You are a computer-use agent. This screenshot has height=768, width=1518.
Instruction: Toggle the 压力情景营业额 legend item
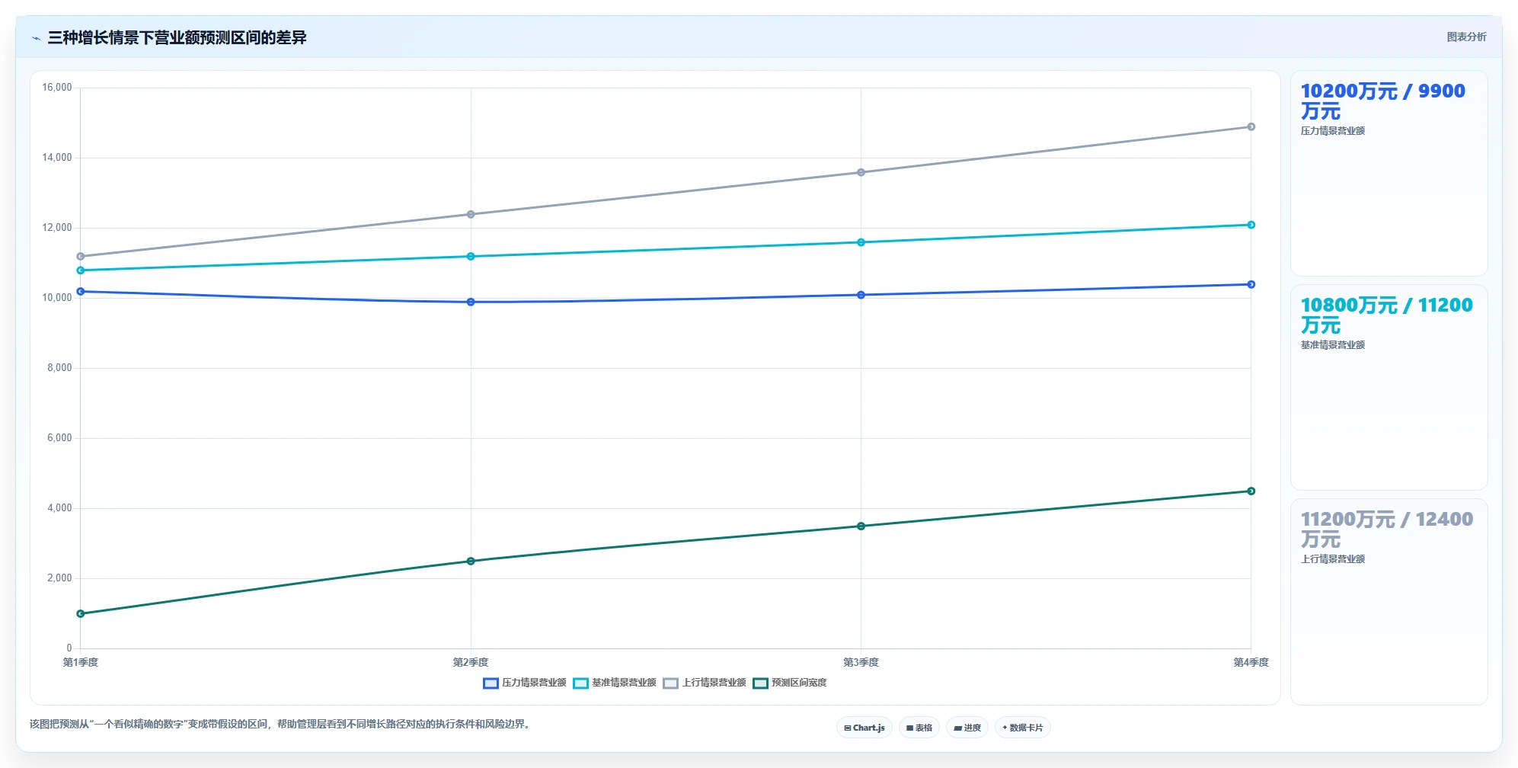click(x=525, y=683)
